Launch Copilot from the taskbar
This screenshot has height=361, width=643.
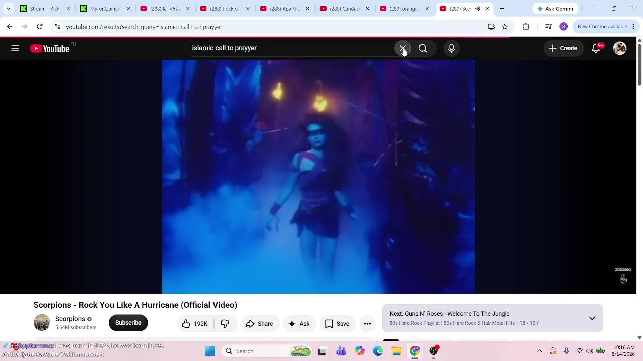pos(359,351)
